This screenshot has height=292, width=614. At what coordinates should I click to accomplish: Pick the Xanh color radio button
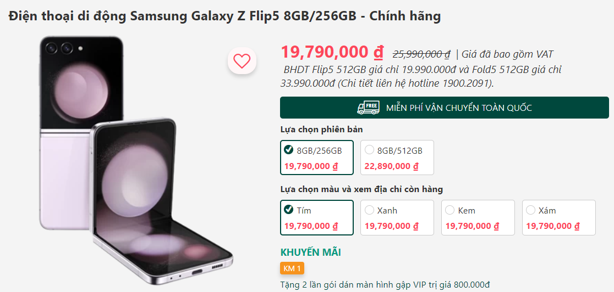[x=369, y=210]
